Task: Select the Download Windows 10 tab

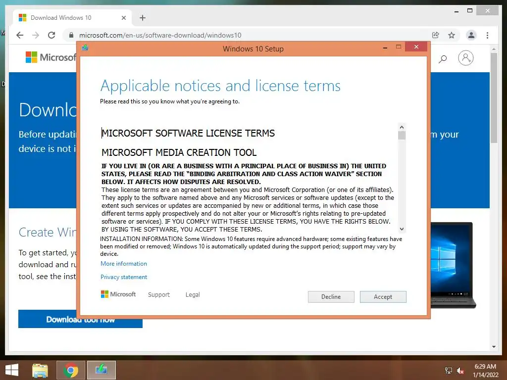Action: tap(72, 18)
